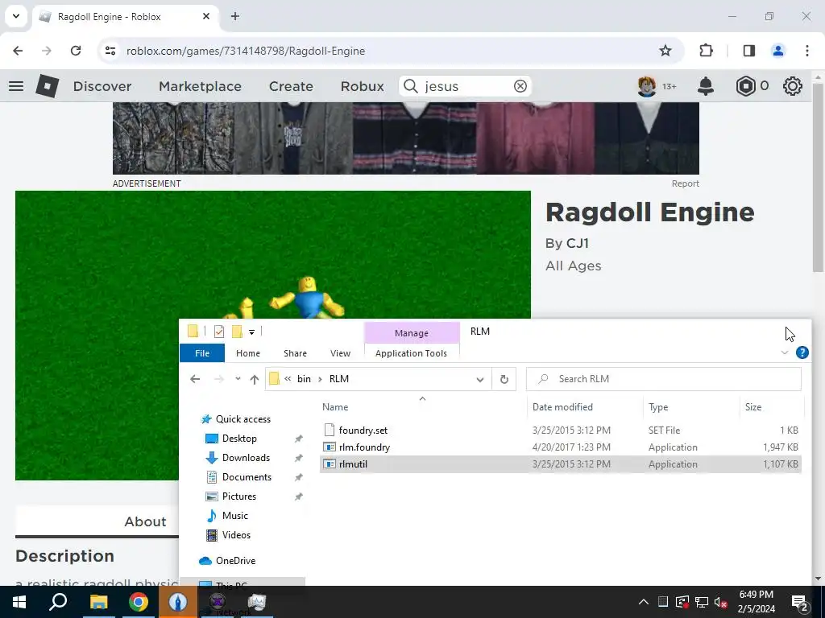Open the Roblox Marketplace
The height and width of the screenshot is (618, 825).
200,86
